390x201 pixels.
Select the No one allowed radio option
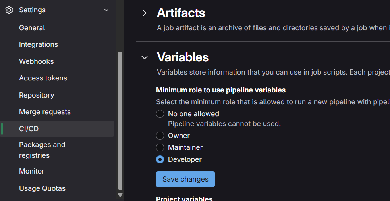(160, 114)
